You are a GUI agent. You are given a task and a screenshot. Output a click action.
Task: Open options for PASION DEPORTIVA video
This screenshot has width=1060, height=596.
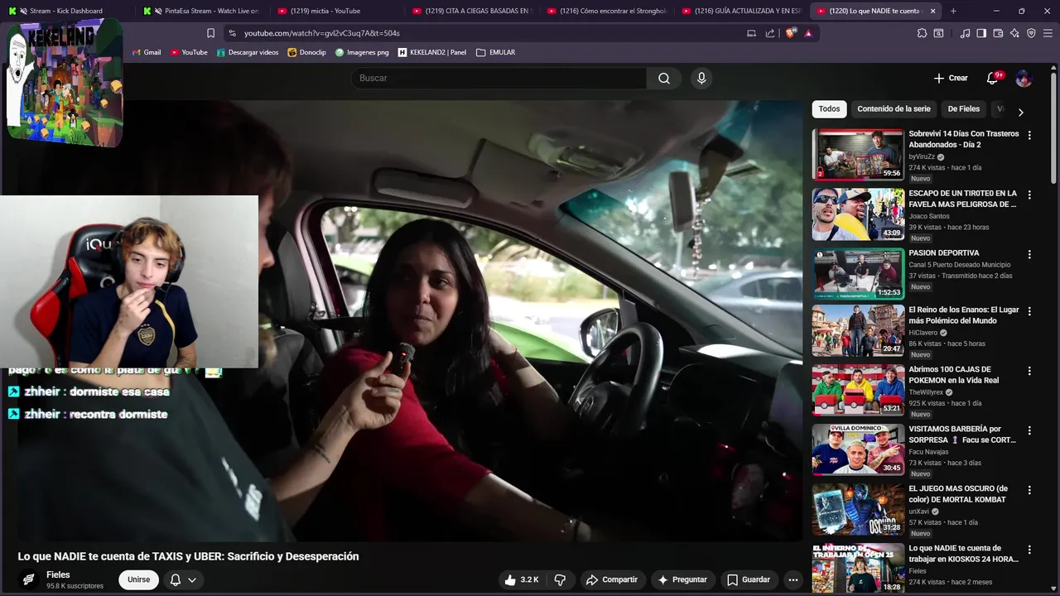coord(1029,254)
